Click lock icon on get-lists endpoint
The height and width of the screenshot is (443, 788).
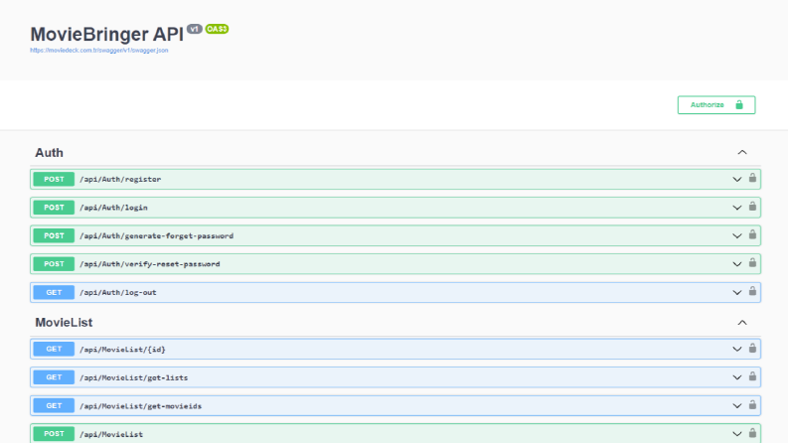pyautogui.click(x=752, y=376)
